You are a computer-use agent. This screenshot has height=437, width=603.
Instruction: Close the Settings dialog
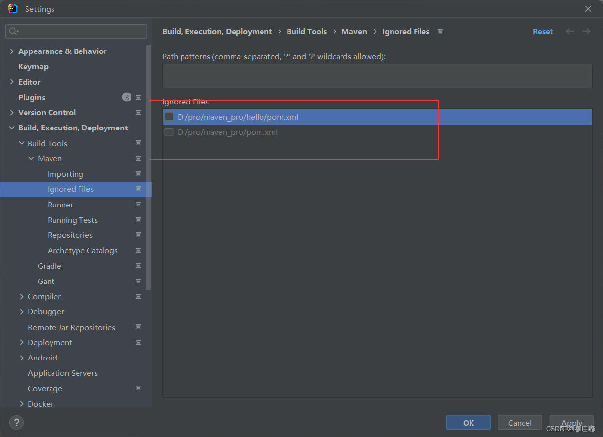588,9
